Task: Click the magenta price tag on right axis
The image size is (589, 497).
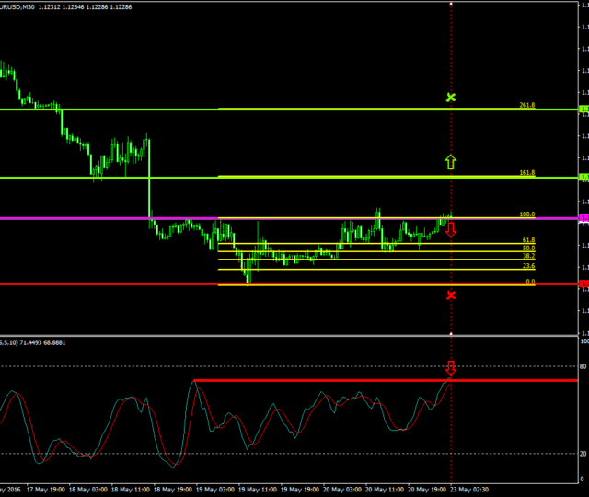Action: 583,218
